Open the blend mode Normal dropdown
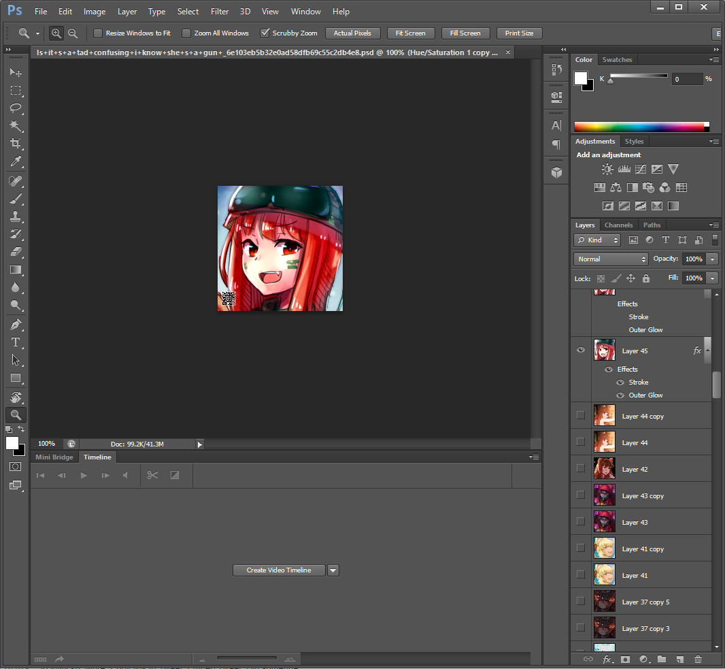Image resolution: width=725 pixels, height=669 pixels. [x=611, y=259]
